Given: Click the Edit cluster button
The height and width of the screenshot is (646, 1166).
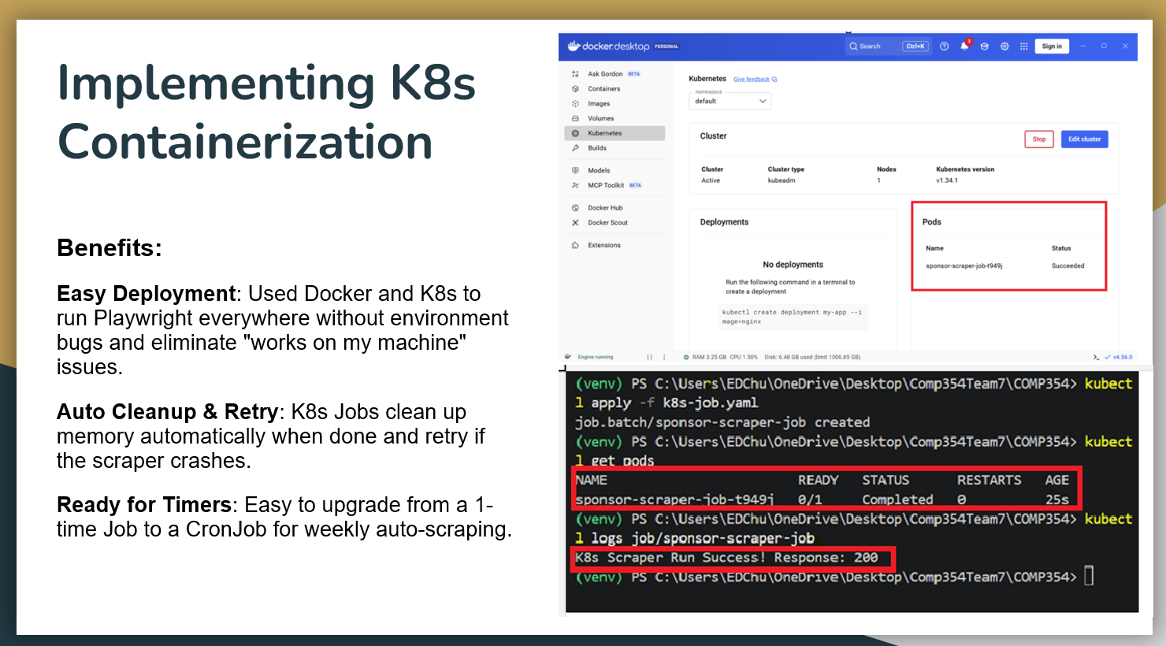Looking at the screenshot, I should point(1084,139).
